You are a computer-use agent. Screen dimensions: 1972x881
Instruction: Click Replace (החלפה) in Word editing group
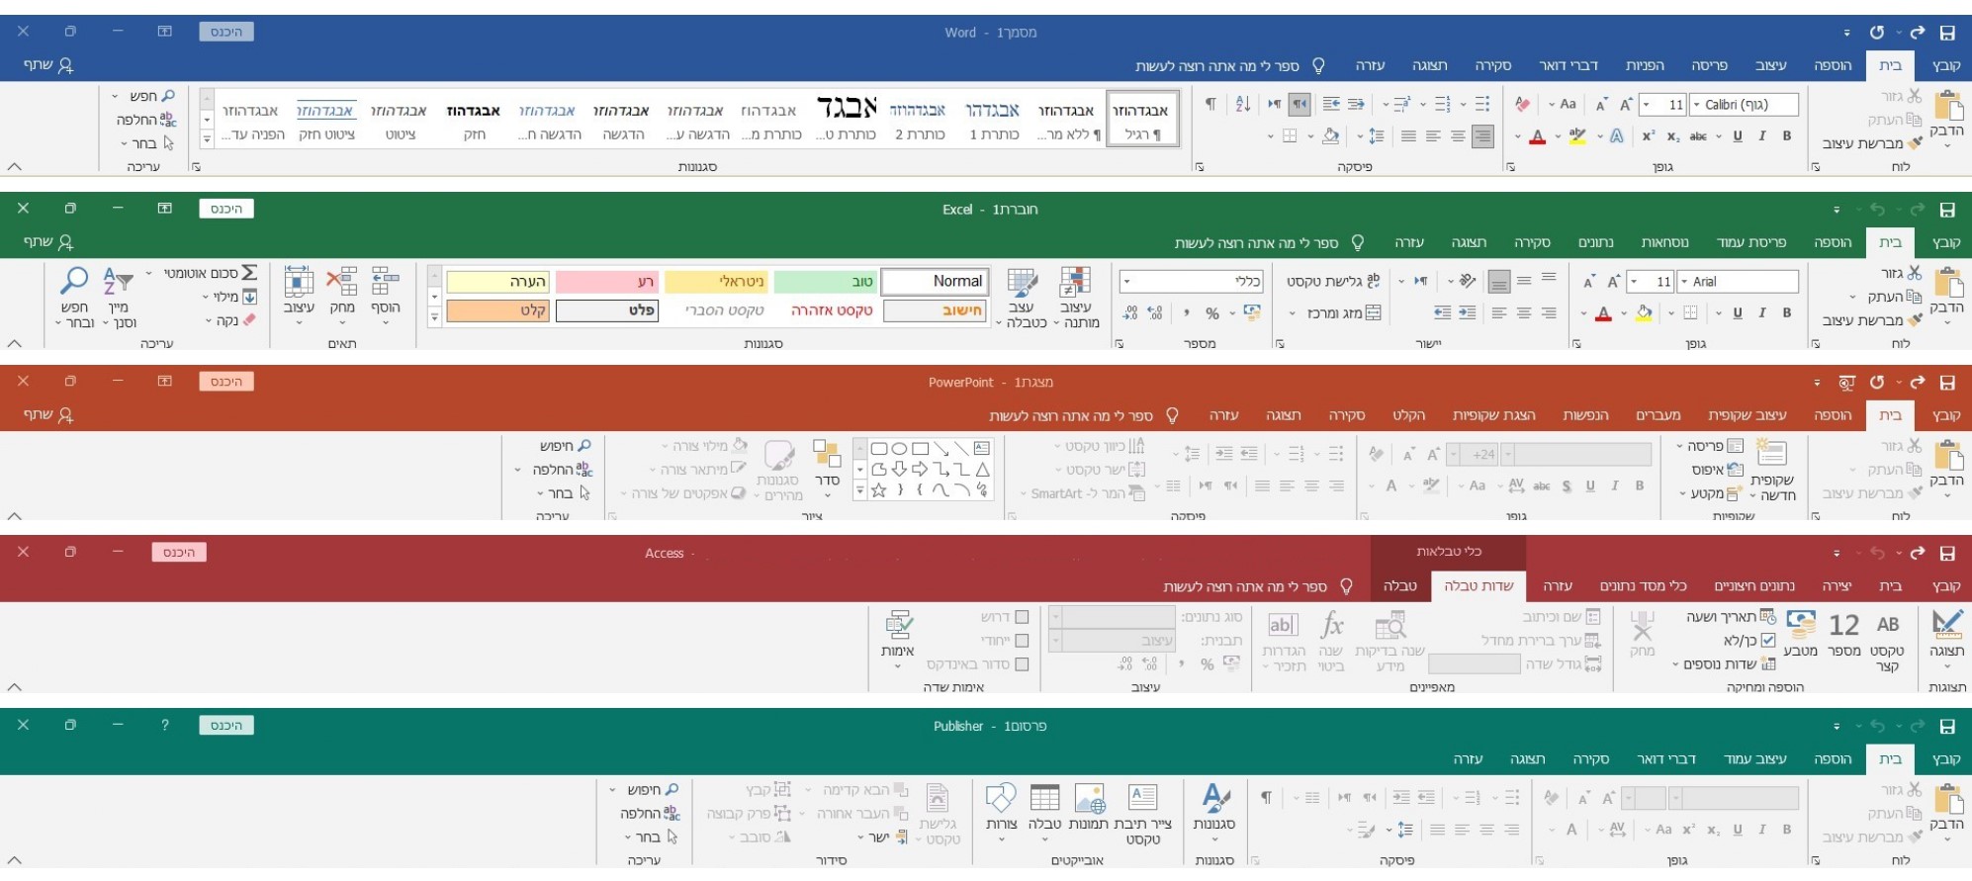point(146,120)
